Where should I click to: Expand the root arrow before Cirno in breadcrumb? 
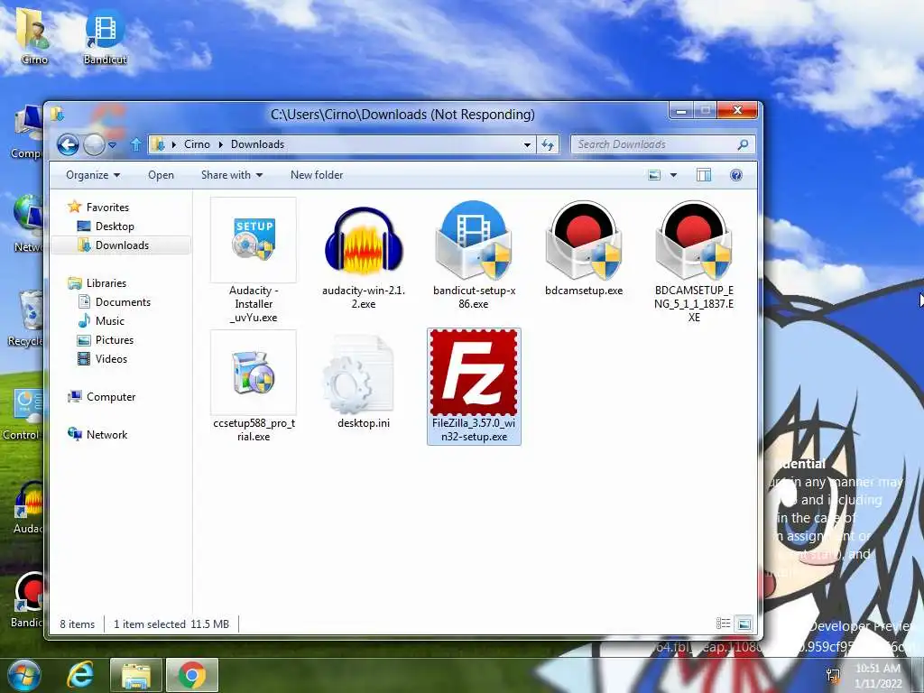click(x=174, y=144)
